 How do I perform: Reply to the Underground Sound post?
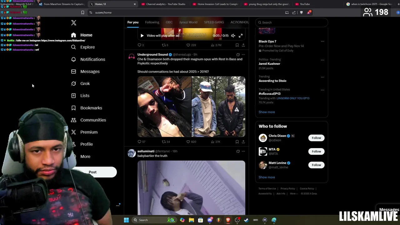pyautogui.click(x=141, y=142)
